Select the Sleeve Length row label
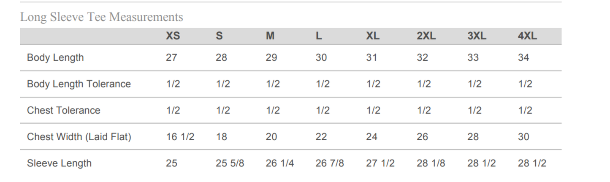The height and width of the screenshot is (182, 610). (x=59, y=163)
